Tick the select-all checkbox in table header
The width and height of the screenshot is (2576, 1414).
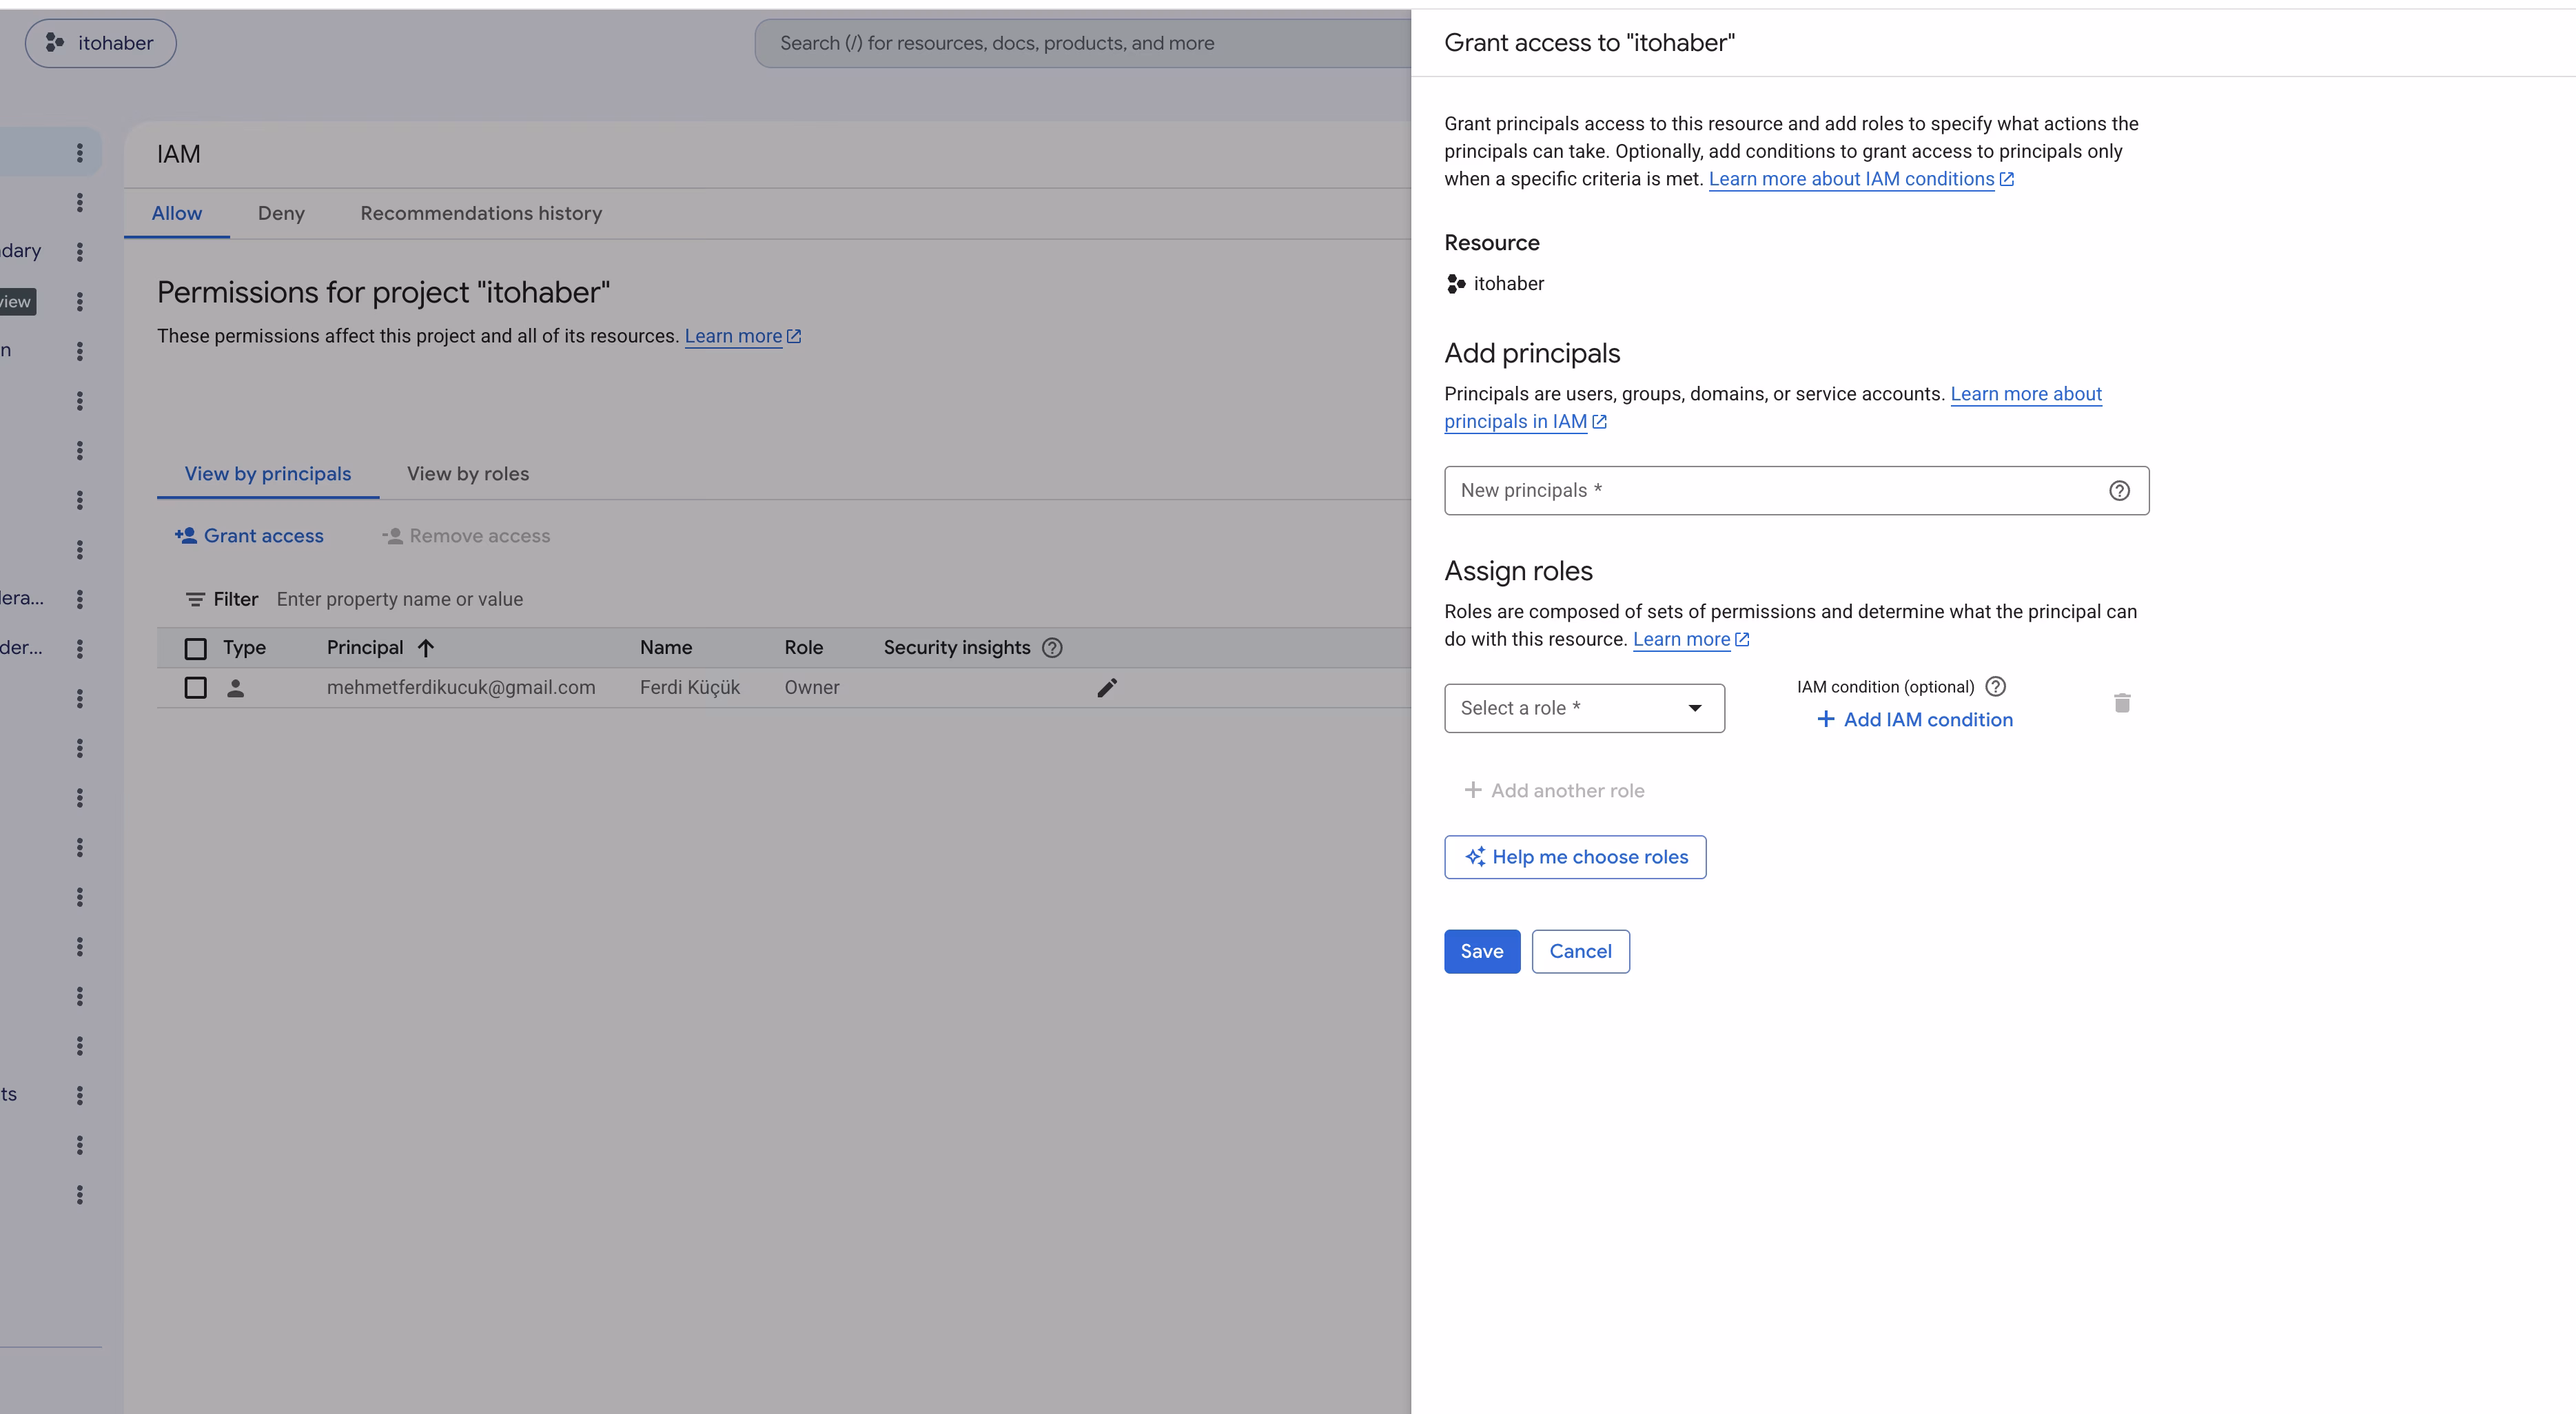click(x=196, y=649)
